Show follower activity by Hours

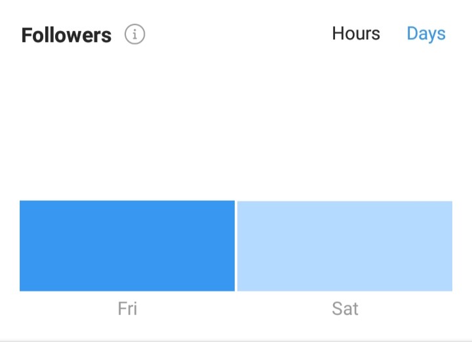tap(356, 33)
